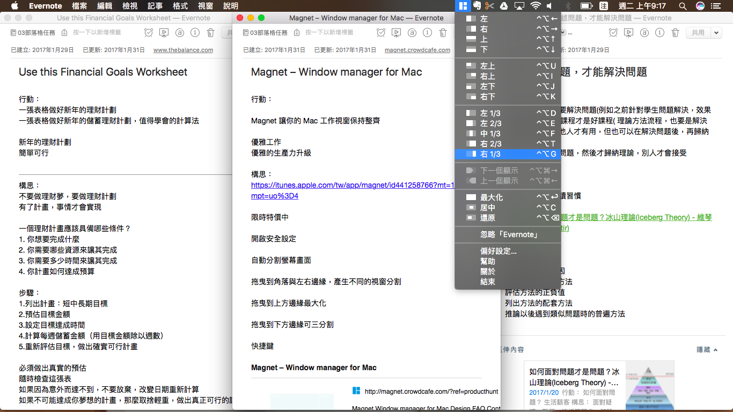
Task: Choose 左上 in the Magnet menu
Action: click(508, 66)
